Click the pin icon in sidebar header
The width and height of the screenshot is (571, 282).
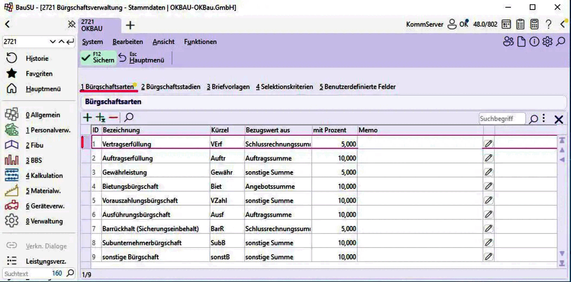pos(72,24)
